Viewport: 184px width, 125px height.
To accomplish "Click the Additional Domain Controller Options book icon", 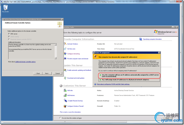I will tap(59, 24).
